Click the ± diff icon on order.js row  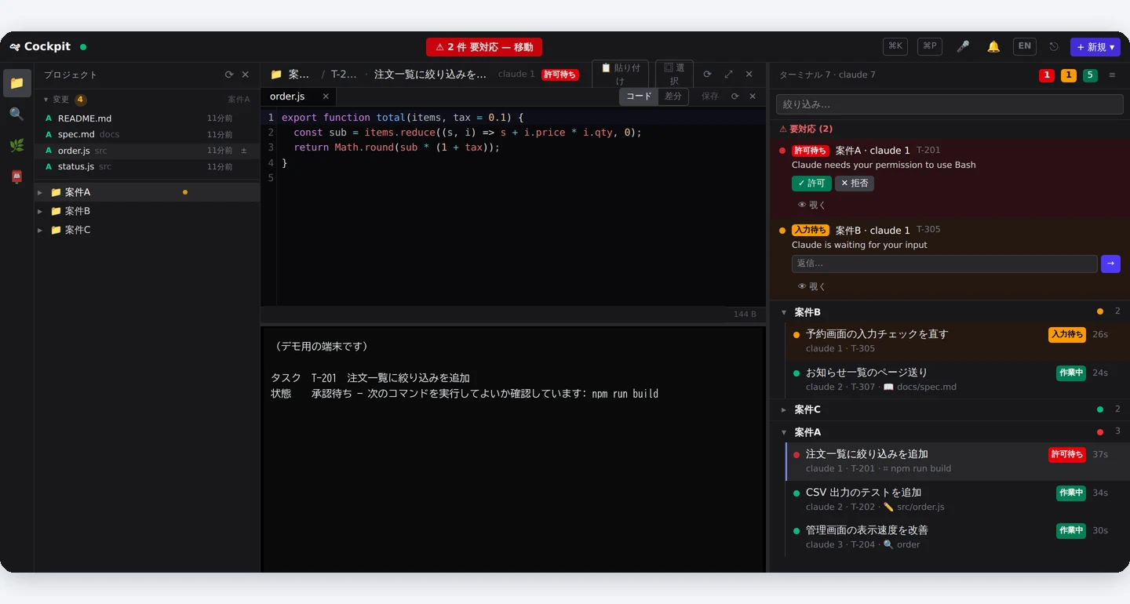(x=244, y=150)
